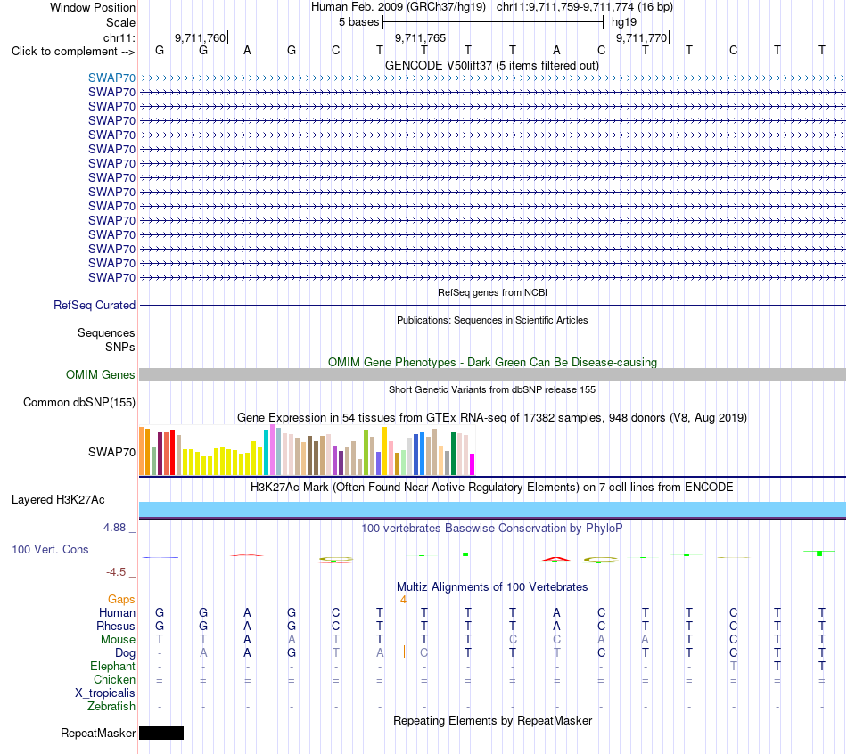Open the RefSeq Curated track label
Image resolution: width=847 pixels, height=754 pixels.
click(95, 305)
